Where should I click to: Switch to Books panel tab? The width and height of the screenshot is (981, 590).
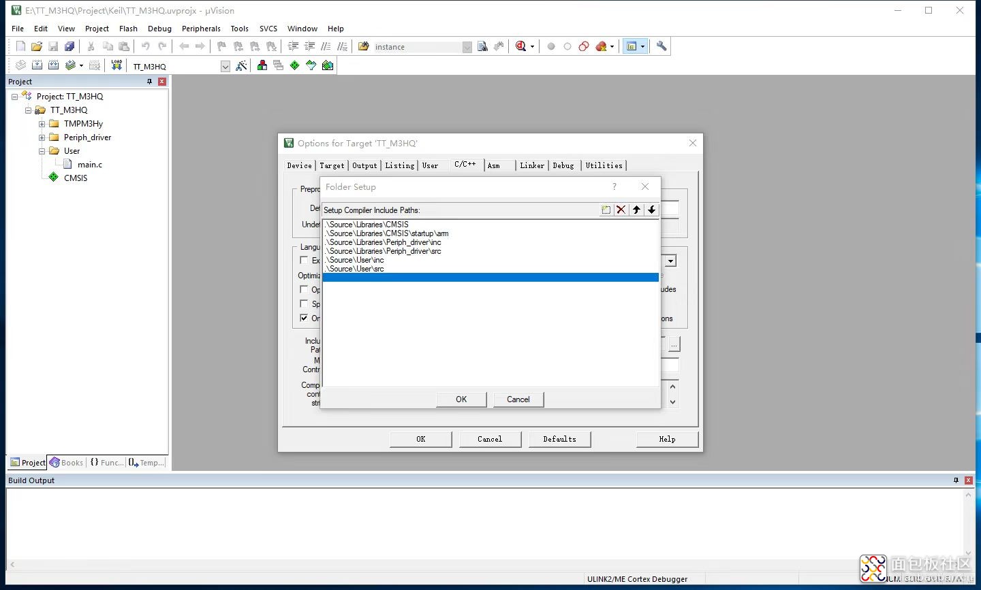coord(66,463)
